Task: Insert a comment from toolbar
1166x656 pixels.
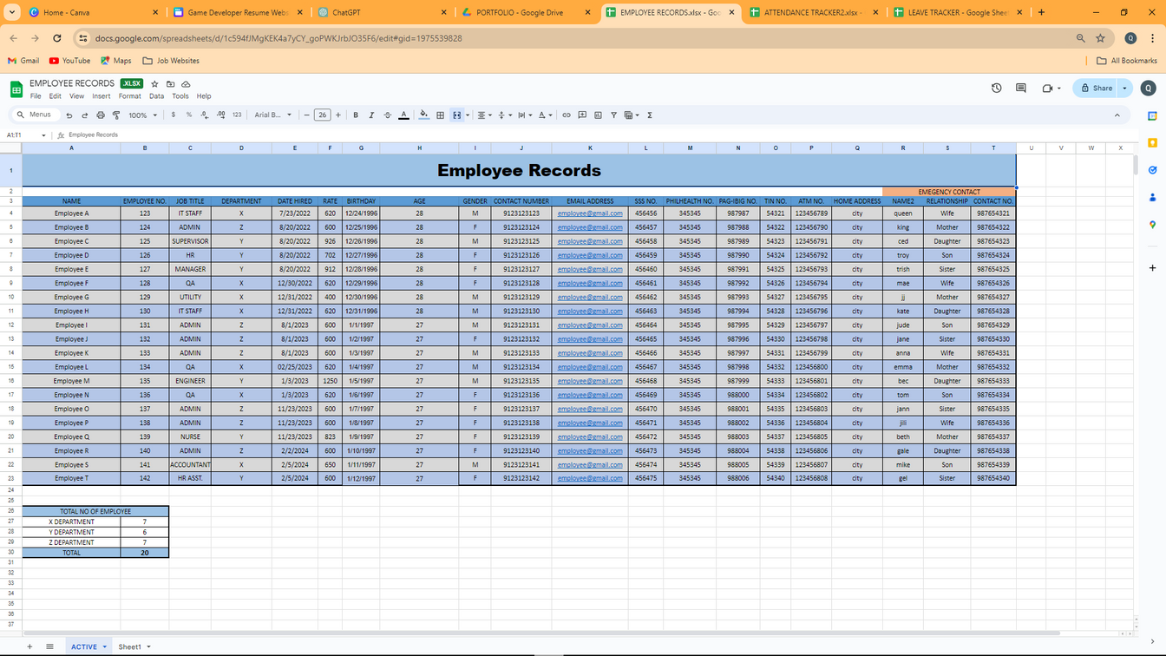Action: click(x=582, y=115)
